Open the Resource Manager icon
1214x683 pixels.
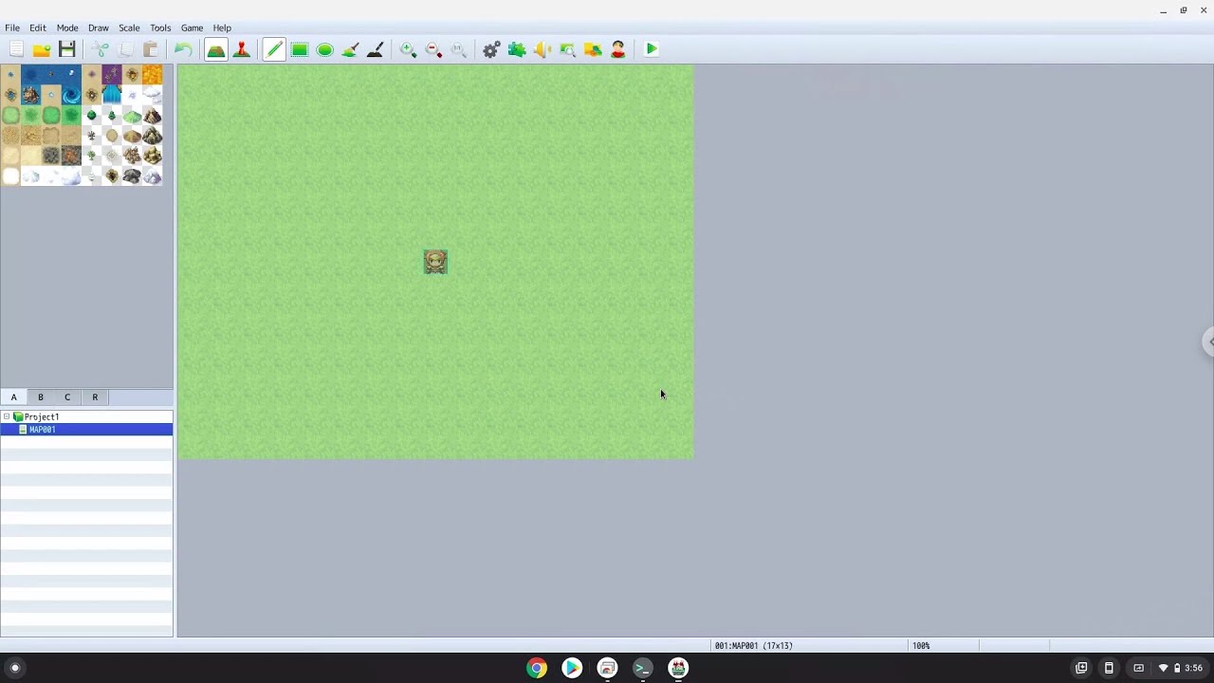[x=593, y=49]
